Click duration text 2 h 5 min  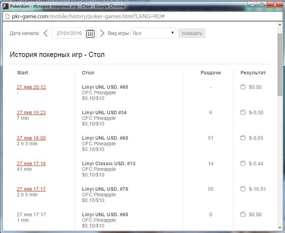pyautogui.click(x=27, y=195)
